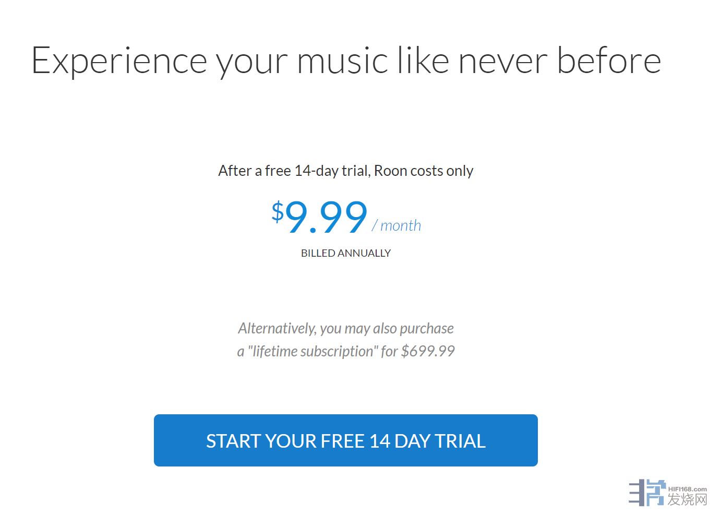Click the word "Roon" in pricing sentence

pos(390,171)
